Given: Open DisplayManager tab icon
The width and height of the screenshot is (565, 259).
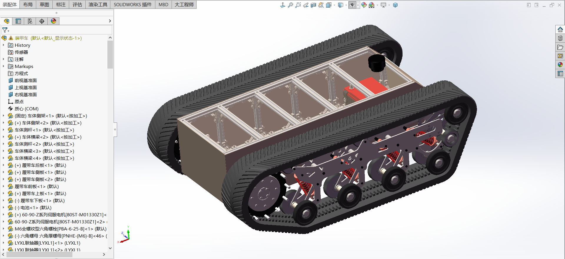Looking at the screenshot, I should pyautogui.click(x=54, y=21).
